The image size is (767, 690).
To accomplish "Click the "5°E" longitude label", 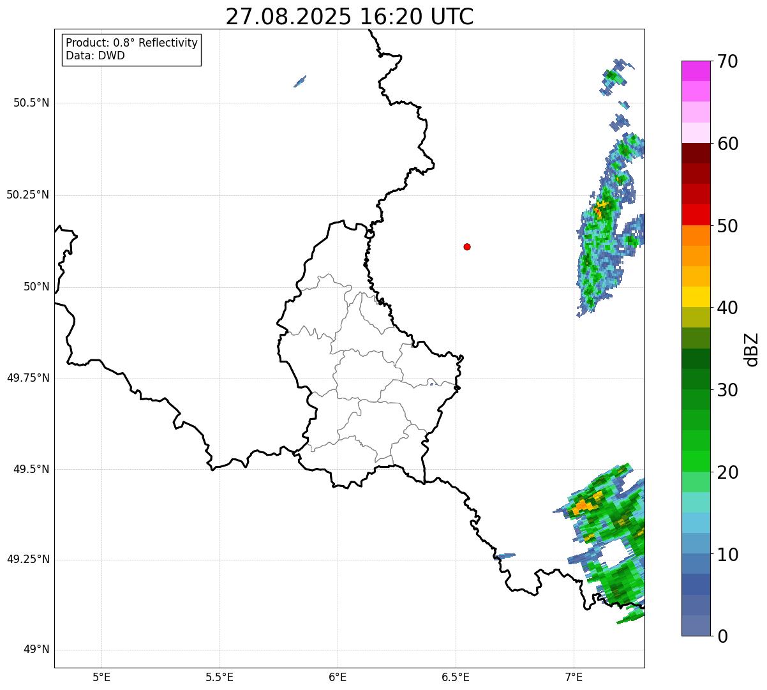I will tap(101, 677).
